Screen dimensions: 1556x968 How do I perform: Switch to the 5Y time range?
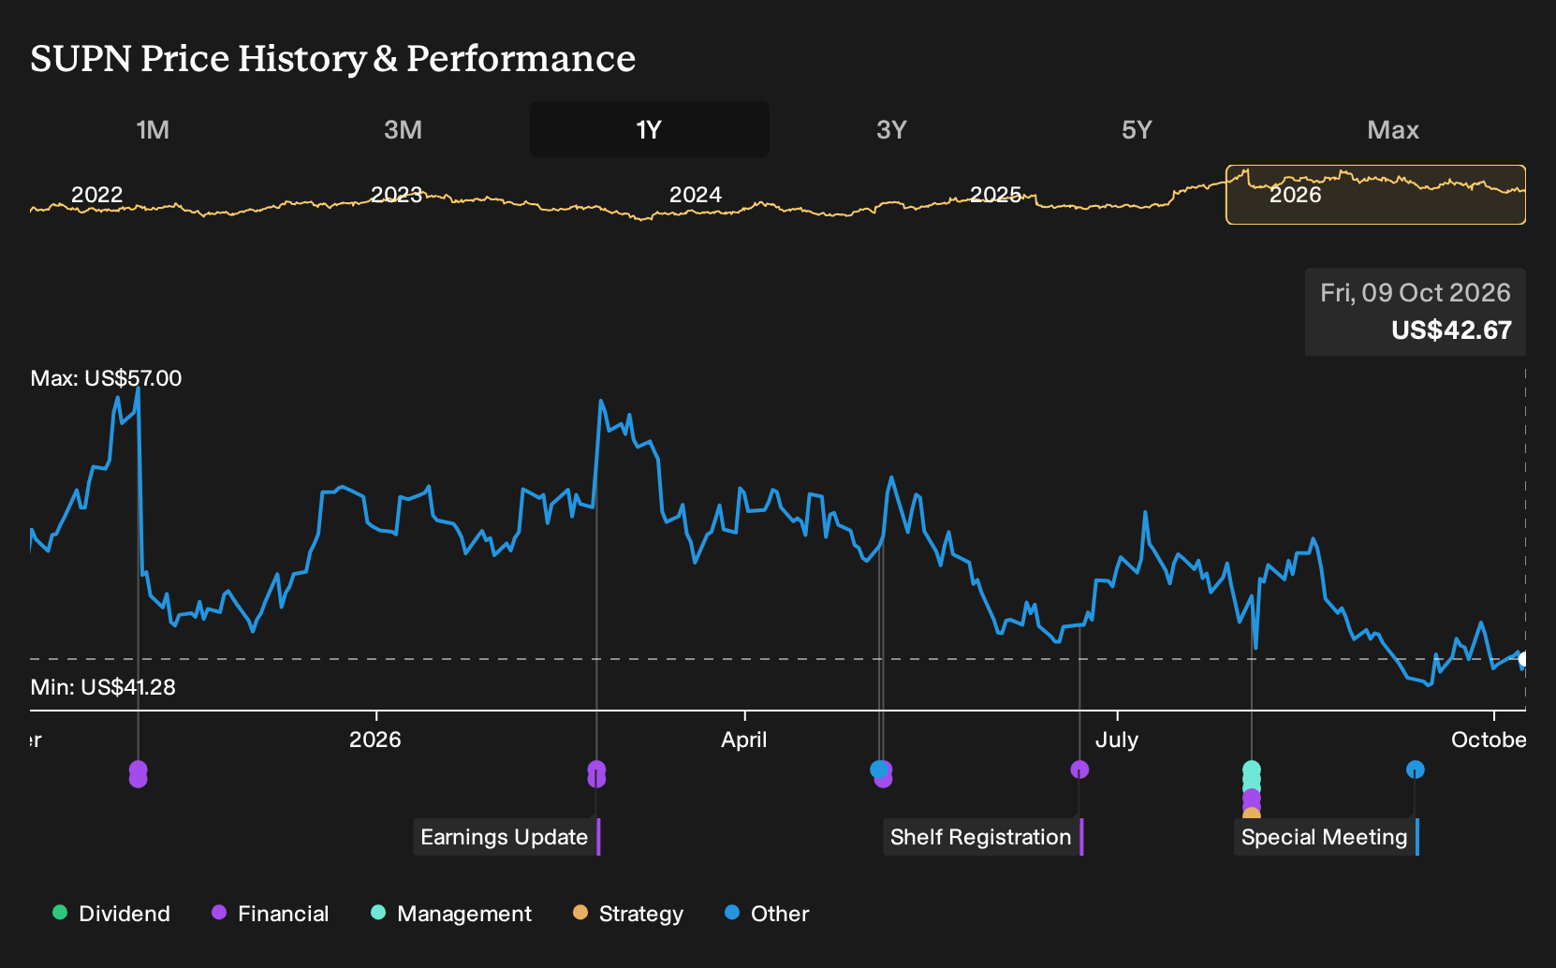[x=1137, y=129]
